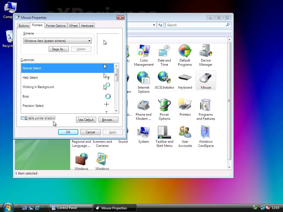283x212 pixels.
Task: Click the Switch between windows quick launch icon
Action: pyautogui.click(x=31, y=208)
